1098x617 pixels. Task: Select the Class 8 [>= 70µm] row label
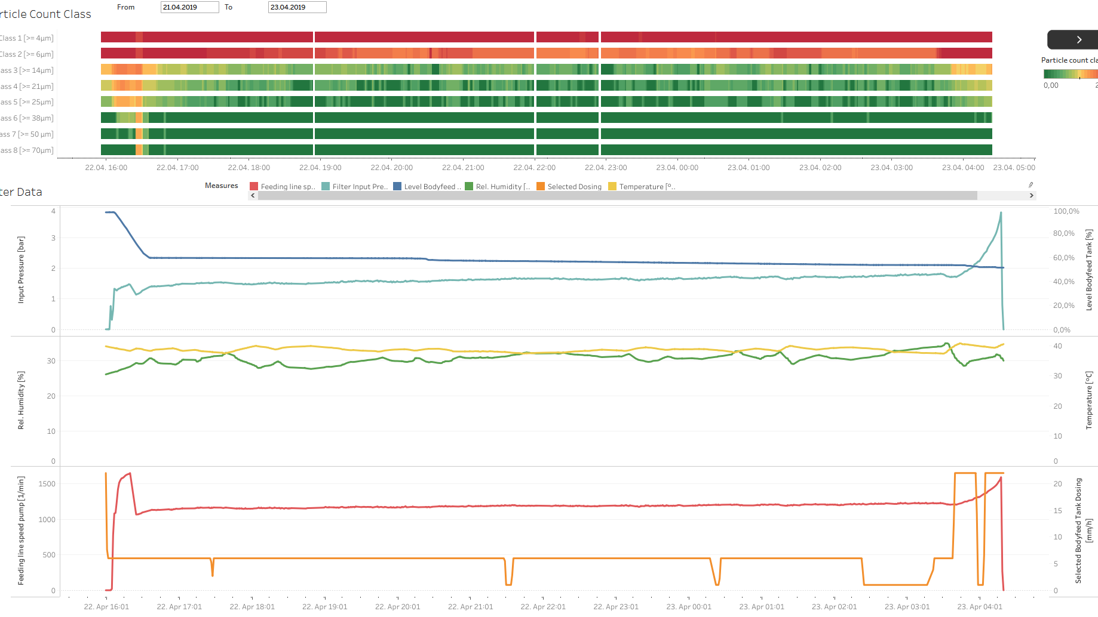[26, 150]
